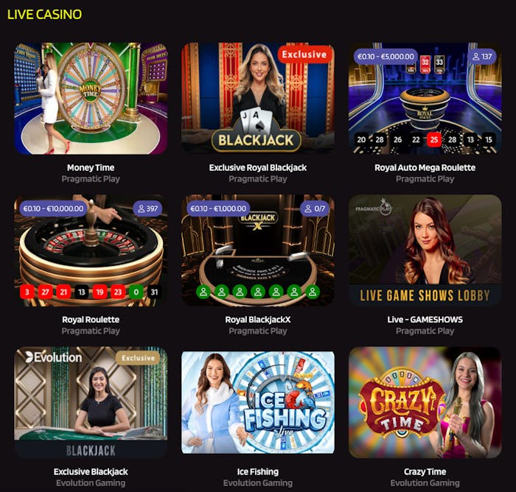Screen dimensions: 516x492
Task: Click the Live - GAMESHOWS title
Action: pos(425,320)
